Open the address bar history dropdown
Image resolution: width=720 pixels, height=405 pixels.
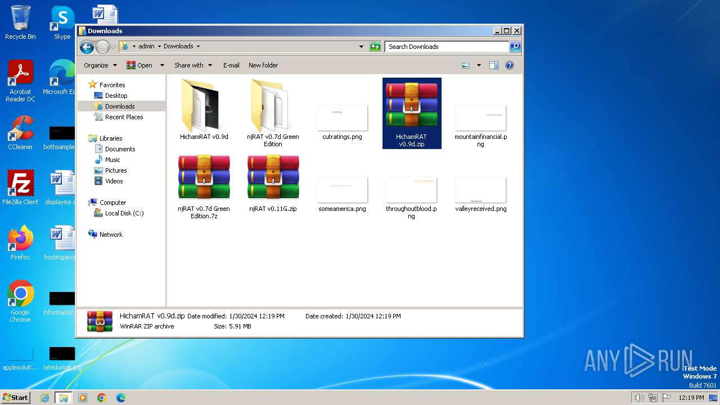[x=361, y=47]
